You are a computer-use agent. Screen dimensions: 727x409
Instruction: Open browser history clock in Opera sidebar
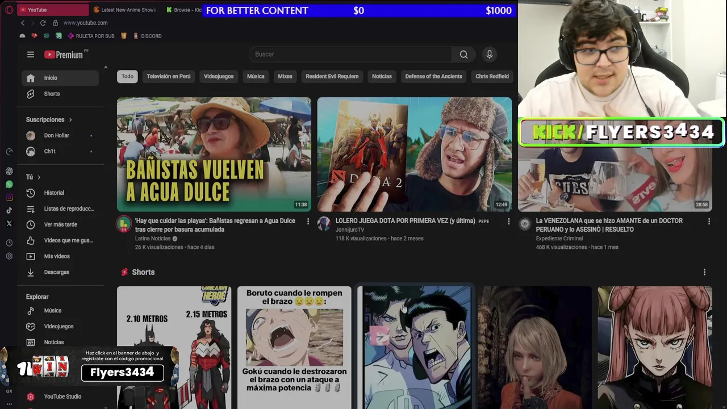coord(9,243)
